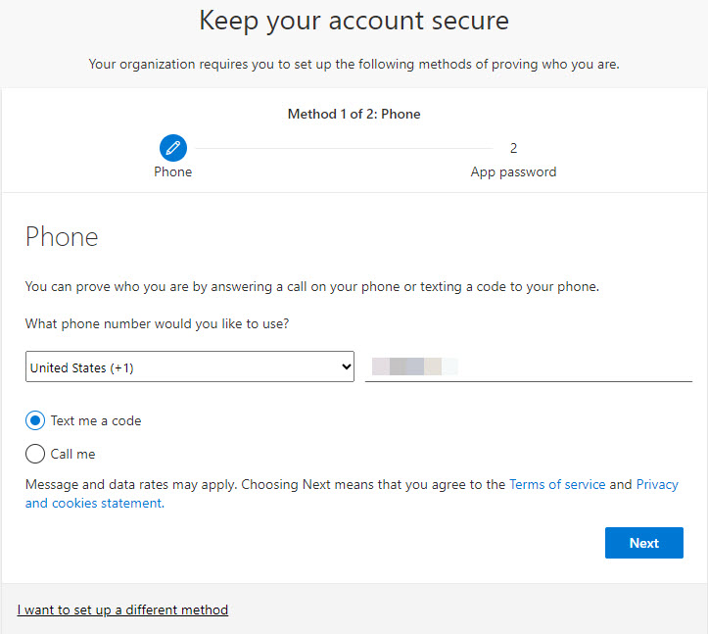708x634 pixels.
Task: Select the Text me a code radio button
Action: click(35, 420)
